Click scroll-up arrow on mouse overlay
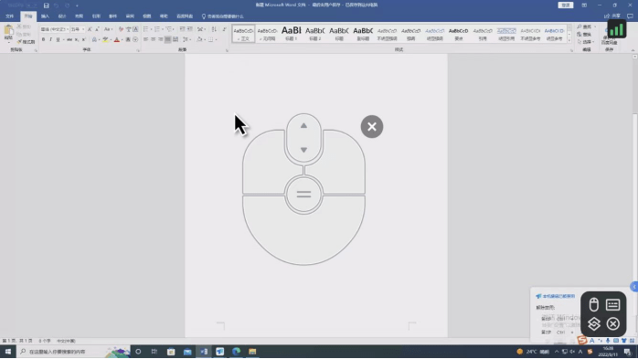This screenshot has height=359, width=638. (303, 126)
